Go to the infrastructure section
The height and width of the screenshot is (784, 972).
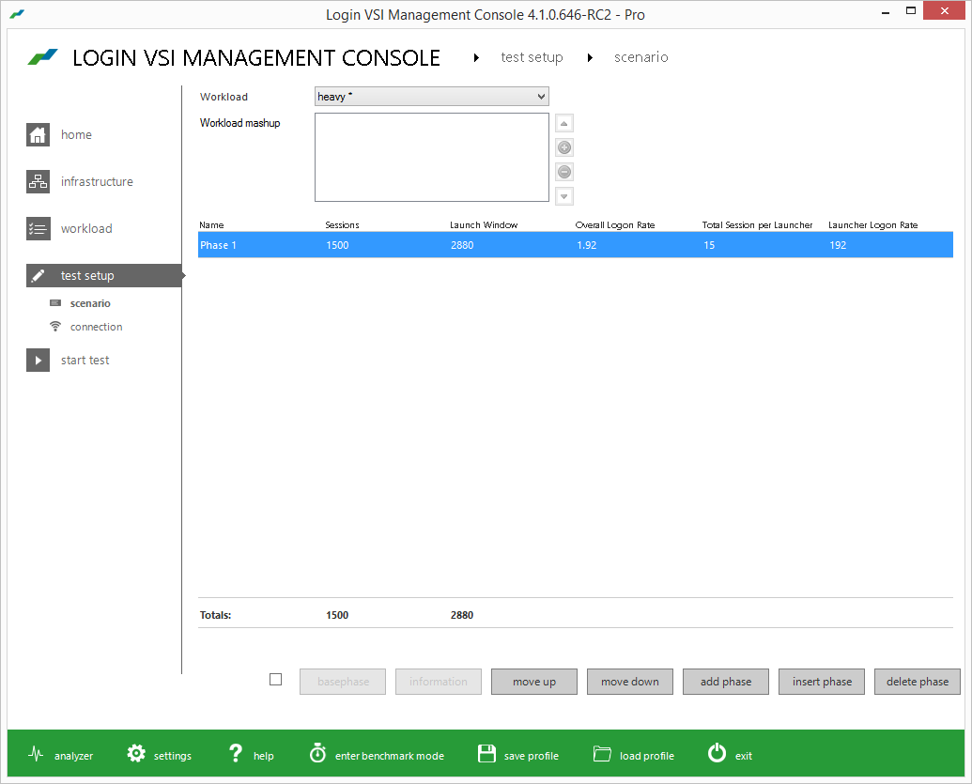97,181
